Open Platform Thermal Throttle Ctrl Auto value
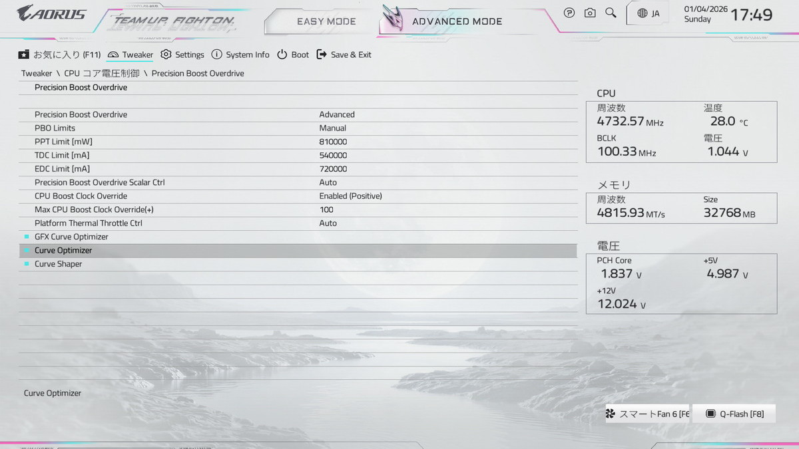The width and height of the screenshot is (799, 449). click(x=328, y=224)
